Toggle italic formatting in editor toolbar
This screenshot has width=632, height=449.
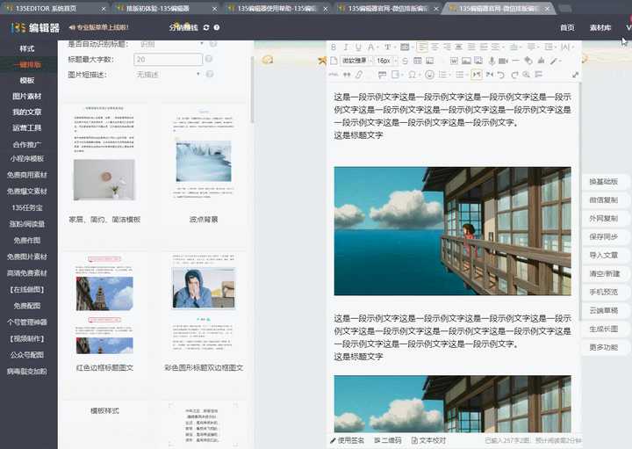point(346,47)
